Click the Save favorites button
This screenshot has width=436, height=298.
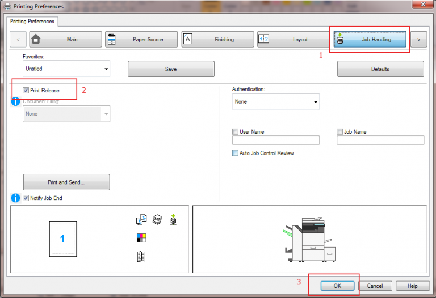pyautogui.click(x=171, y=69)
